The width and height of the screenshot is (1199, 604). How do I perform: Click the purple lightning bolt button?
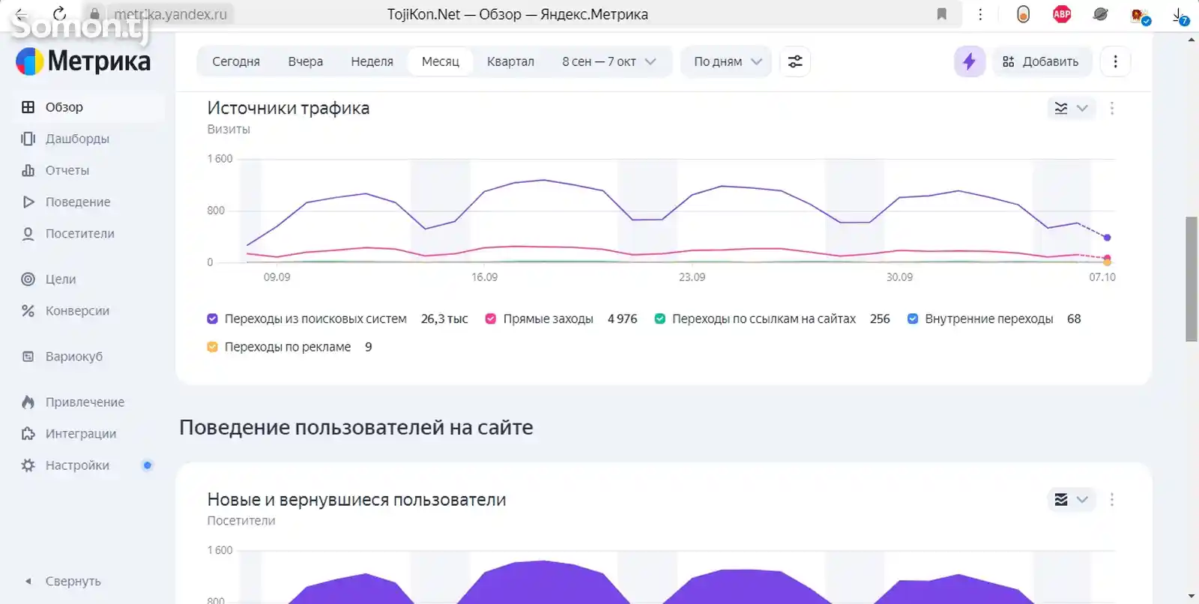click(969, 61)
